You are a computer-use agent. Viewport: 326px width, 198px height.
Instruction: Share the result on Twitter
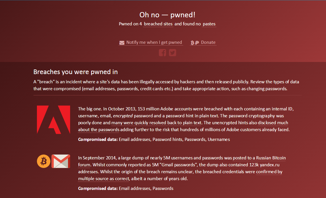(173, 53)
